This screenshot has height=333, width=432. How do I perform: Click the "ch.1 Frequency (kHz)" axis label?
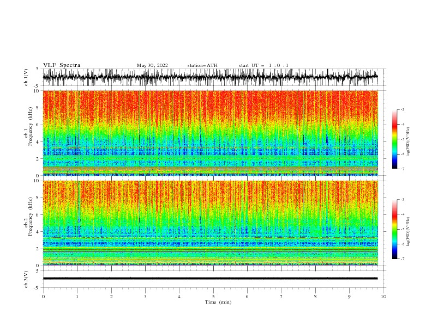pos(28,126)
